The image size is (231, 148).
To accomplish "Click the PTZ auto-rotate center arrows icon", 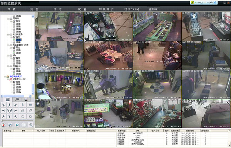I will tap(9, 111).
